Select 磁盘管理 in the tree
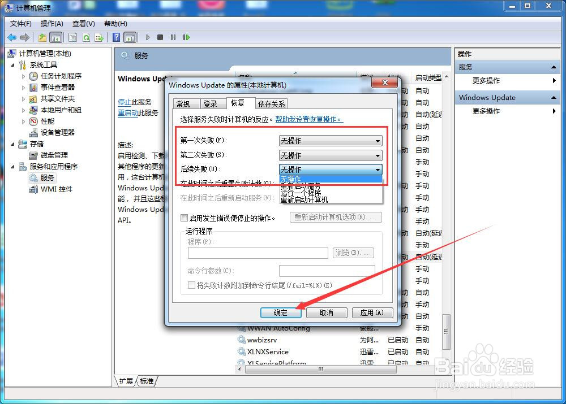Screen dimensions: 566x404 pyautogui.click(x=54, y=155)
